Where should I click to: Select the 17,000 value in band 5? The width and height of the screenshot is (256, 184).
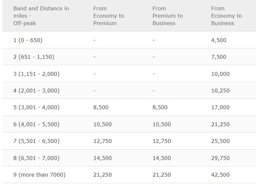click(x=220, y=108)
